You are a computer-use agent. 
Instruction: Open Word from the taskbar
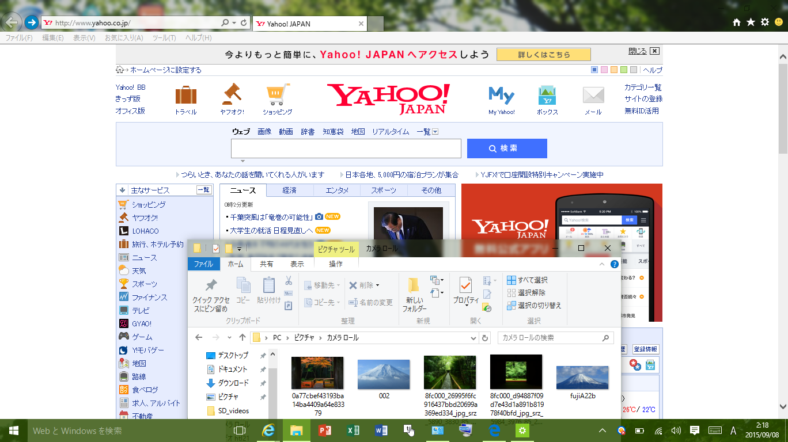[x=381, y=430]
